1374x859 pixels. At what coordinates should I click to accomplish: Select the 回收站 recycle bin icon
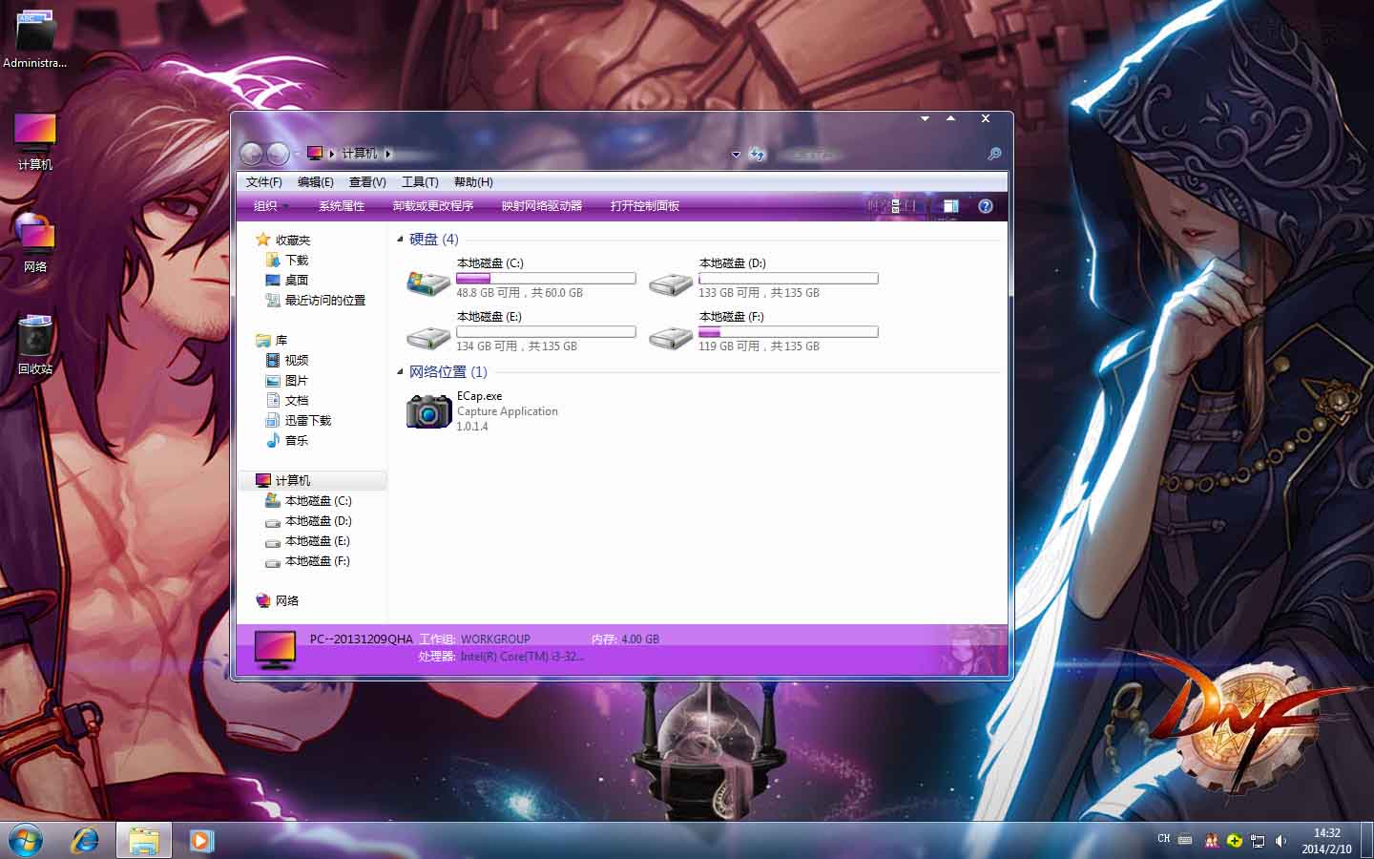click(x=35, y=345)
